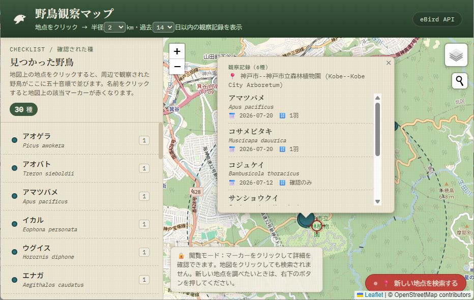The height and width of the screenshot is (300, 474).
Task: Click the pin icon beside location name
Action: (x=232, y=76)
